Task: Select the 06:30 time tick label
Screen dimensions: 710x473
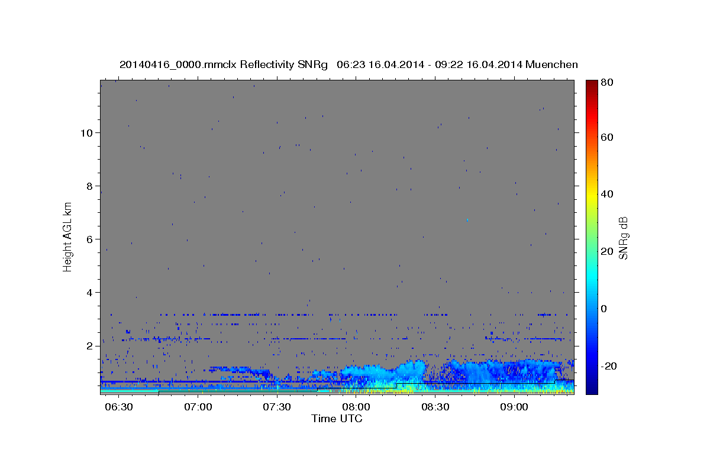Action: (119, 407)
